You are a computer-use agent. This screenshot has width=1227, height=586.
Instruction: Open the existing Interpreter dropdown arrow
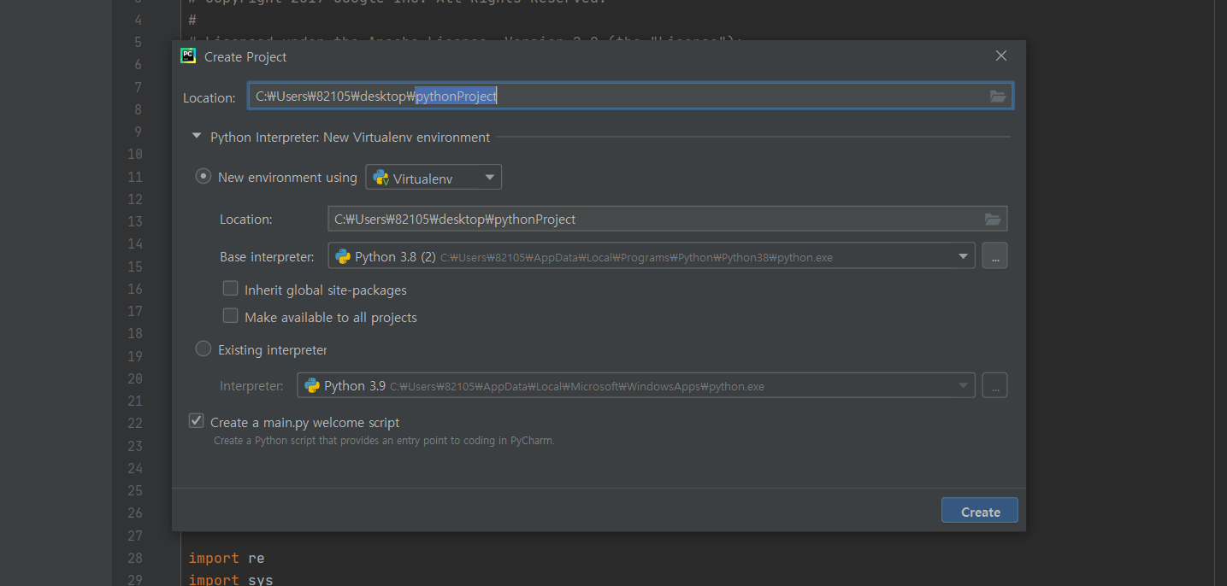click(x=964, y=386)
